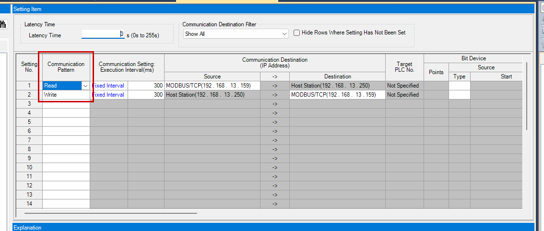Click the Communication Pattern cell of row 12
Screen dimensions: 544x231
click(x=66, y=186)
